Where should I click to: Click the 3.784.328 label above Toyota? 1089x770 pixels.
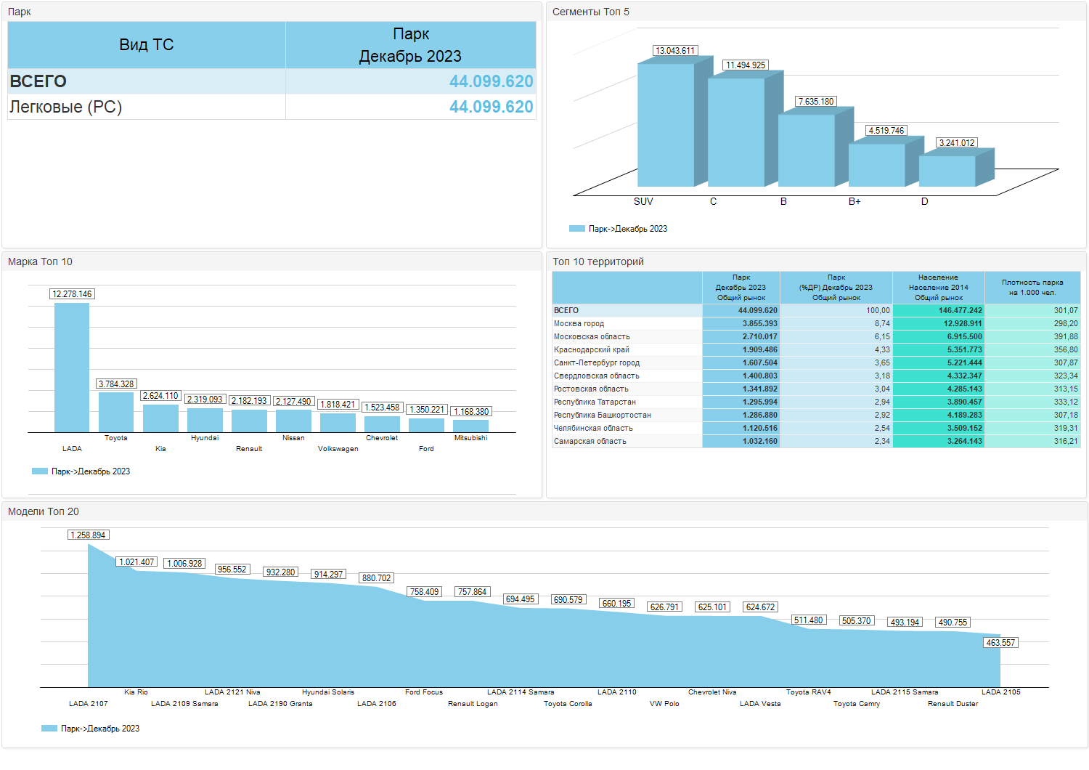click(116, 384)
